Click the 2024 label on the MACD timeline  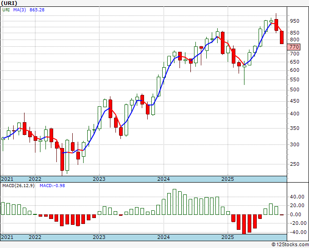(x=164, y=237)
